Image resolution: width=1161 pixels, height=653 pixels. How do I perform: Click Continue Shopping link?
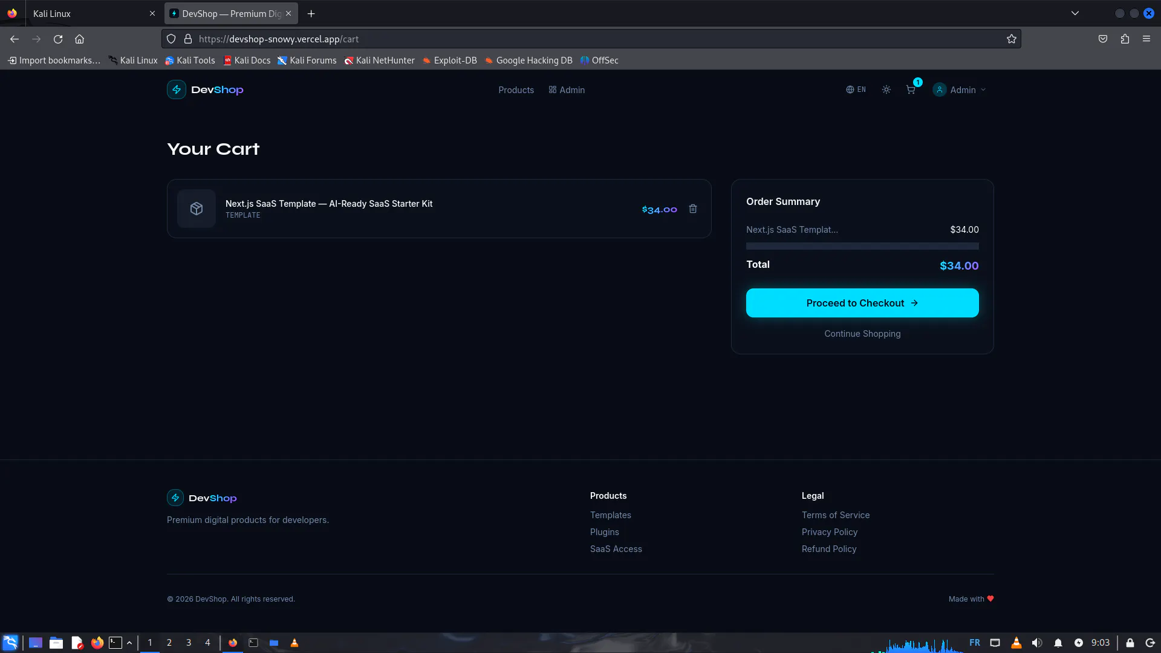862,334
